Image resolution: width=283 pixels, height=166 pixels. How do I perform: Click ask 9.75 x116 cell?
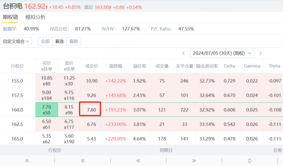69,95
